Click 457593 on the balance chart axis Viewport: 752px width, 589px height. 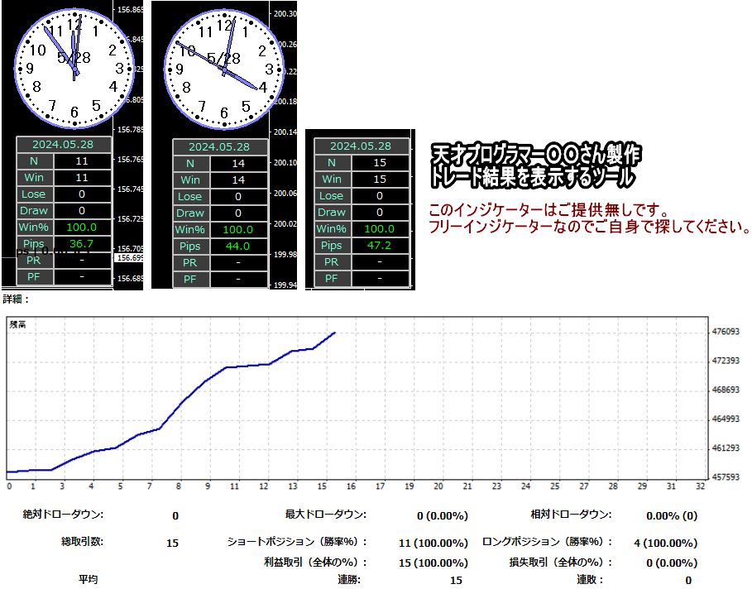(725, 477)
